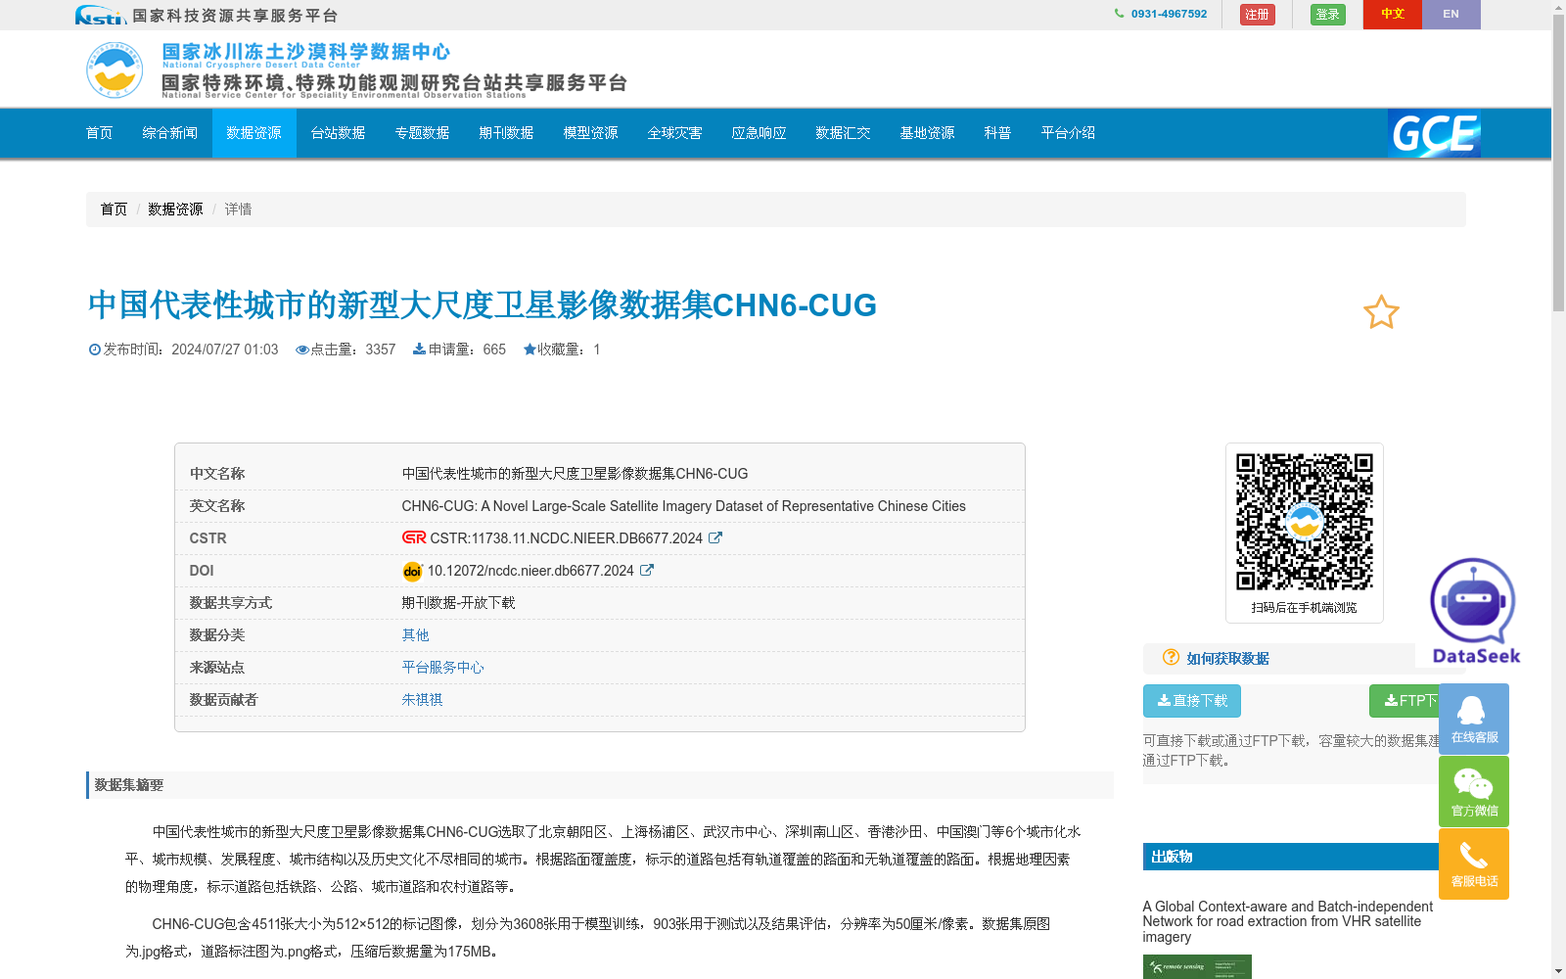
Task: Open 台站数据 menu item
Action: click(339, 133)
